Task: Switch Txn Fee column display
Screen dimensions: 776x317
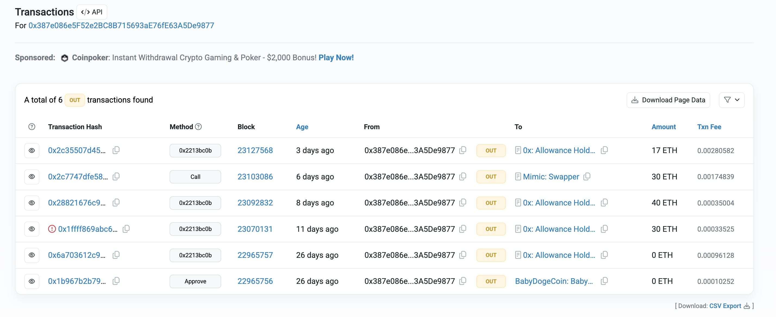Action: [x=709, y=127]
